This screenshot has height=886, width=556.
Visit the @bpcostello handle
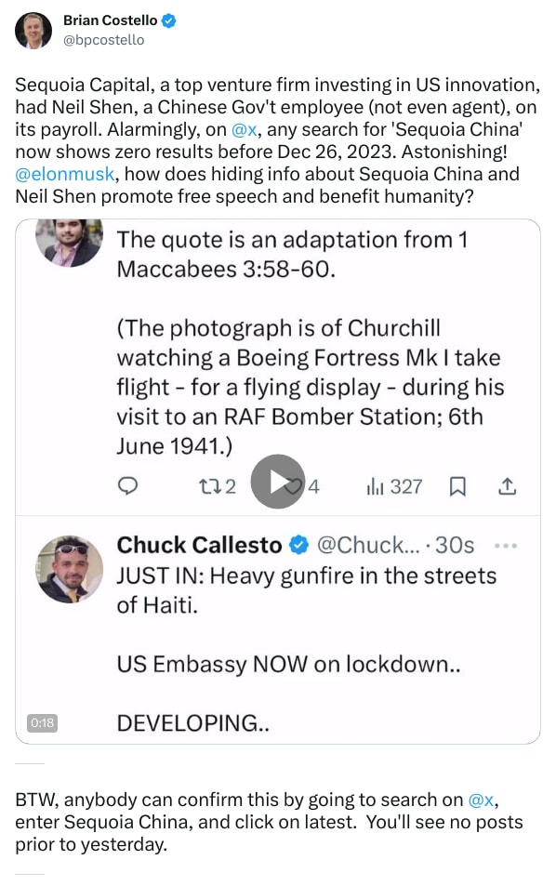tap(102, 39)
